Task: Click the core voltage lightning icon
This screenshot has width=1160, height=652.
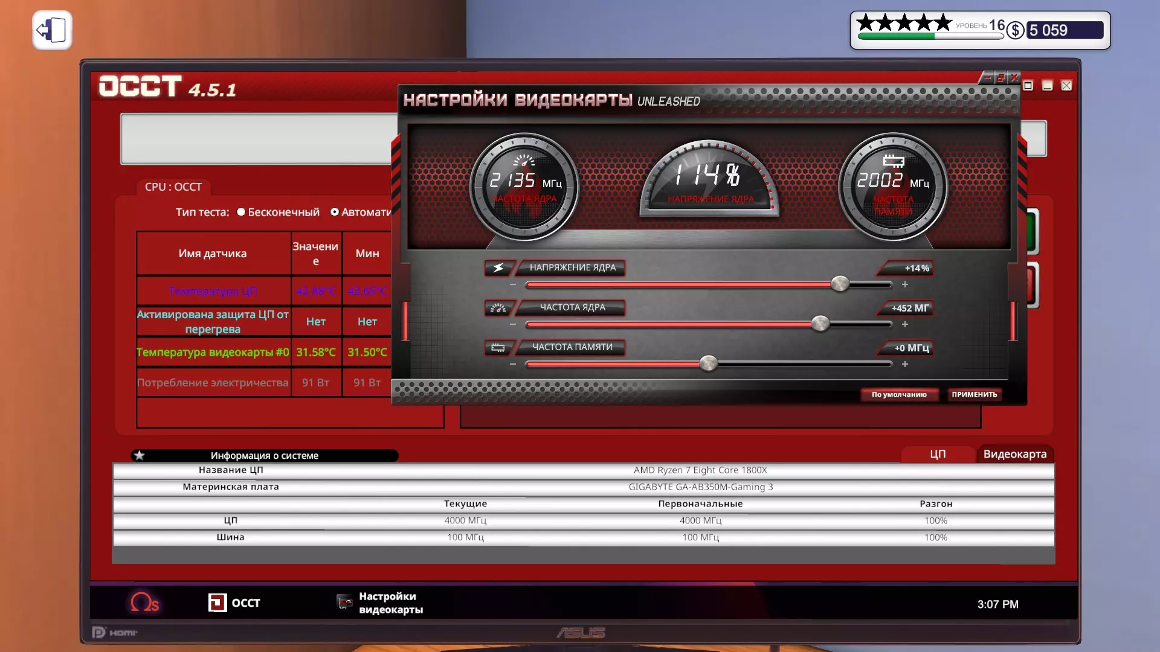Action: pyautogui.click(x=498, y=267)
